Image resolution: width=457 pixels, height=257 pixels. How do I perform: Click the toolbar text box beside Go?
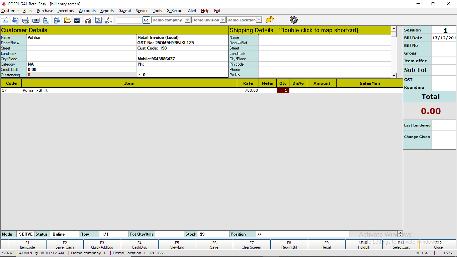(x=129, y=20)
